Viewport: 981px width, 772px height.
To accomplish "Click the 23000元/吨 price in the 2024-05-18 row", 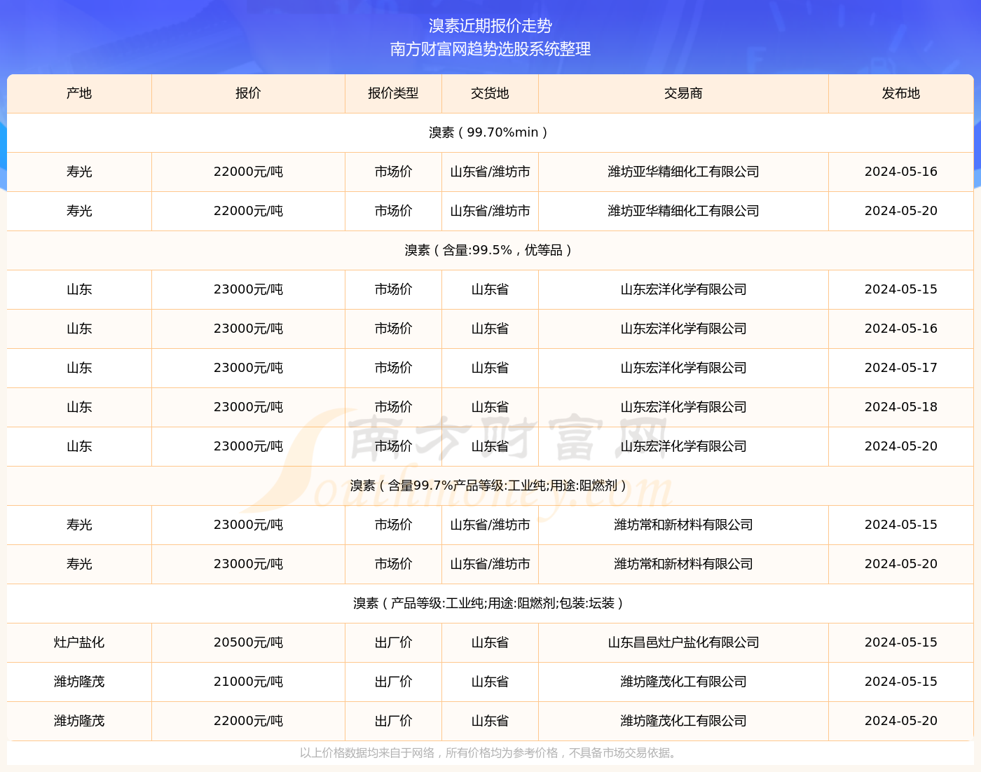I will (248, 407).
